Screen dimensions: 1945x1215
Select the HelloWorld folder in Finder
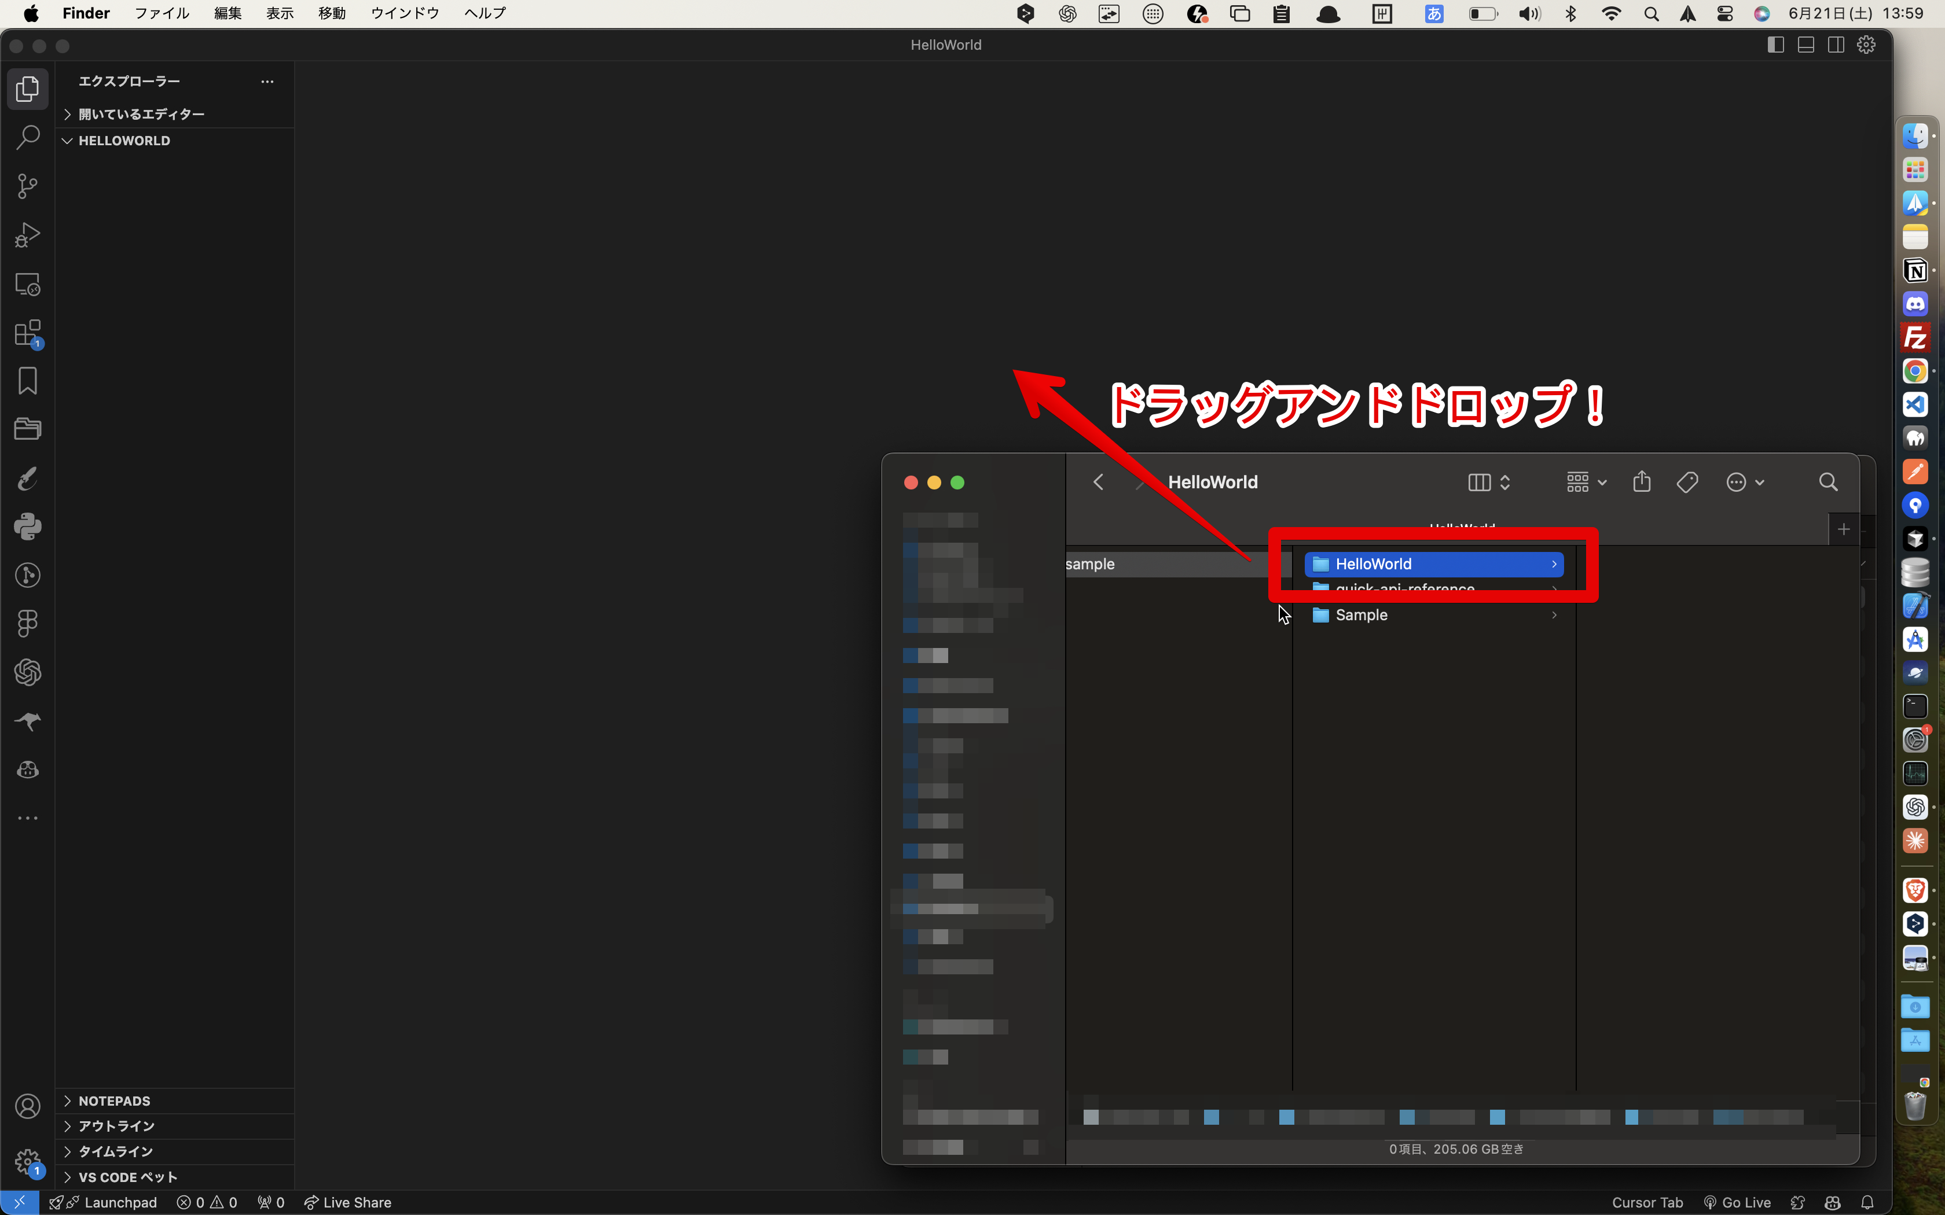(1434, 564)
